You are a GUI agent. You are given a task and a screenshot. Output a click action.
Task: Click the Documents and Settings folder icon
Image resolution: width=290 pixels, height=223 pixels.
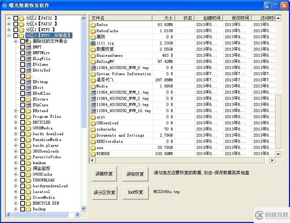click(x=93, y=135)
